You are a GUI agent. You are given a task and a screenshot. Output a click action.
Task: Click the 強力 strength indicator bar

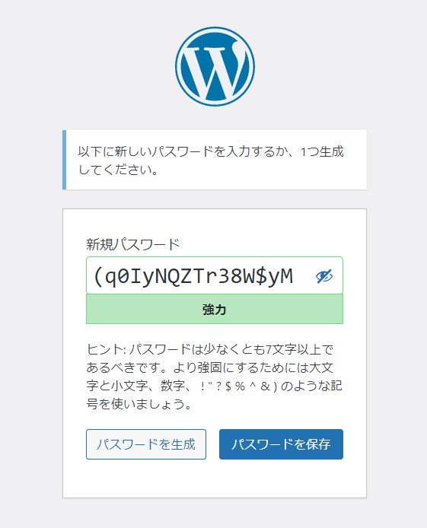tap(215, 309)
